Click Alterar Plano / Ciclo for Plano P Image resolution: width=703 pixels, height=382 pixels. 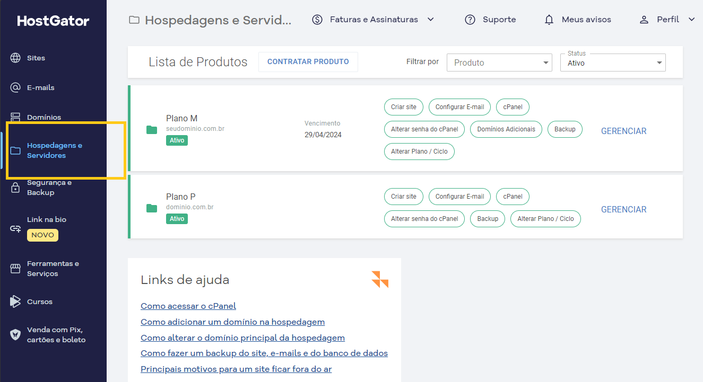[x=545, y=219]
